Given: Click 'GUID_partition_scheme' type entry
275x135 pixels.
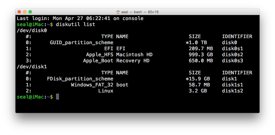Looking at the screenshot, I should point(81,43).
